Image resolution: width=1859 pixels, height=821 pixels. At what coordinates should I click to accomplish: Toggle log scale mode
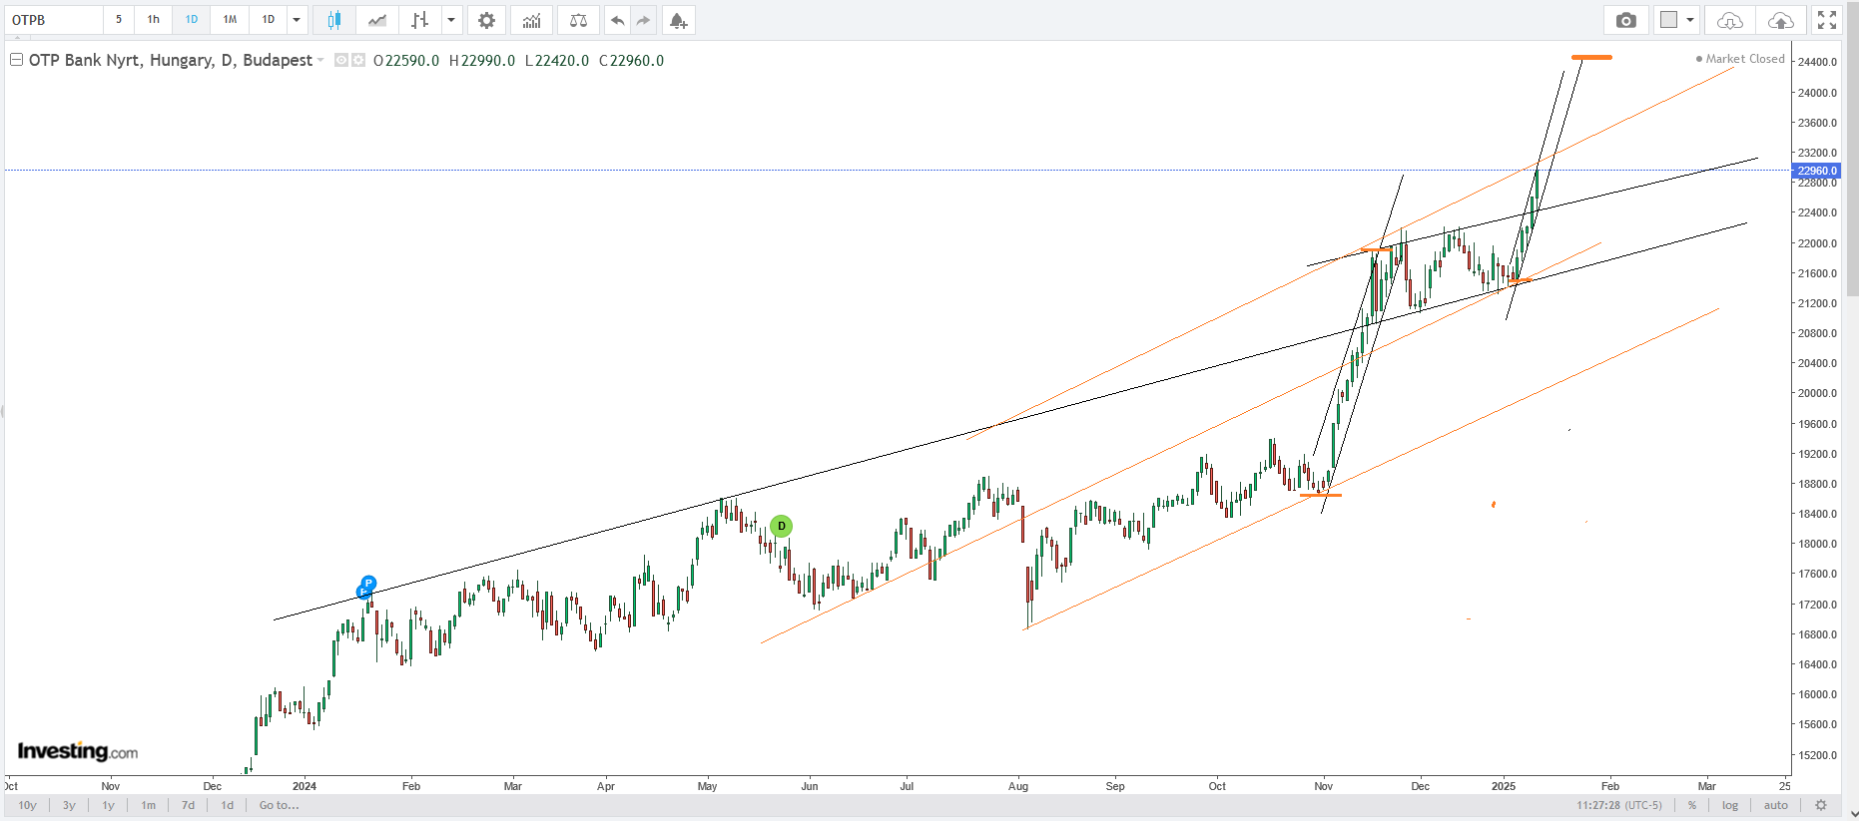click(1730, 805)
